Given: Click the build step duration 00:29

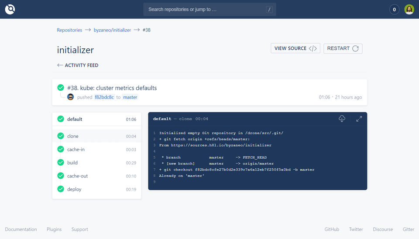Looking at the screenshot, I should click(x=131, y=163).
